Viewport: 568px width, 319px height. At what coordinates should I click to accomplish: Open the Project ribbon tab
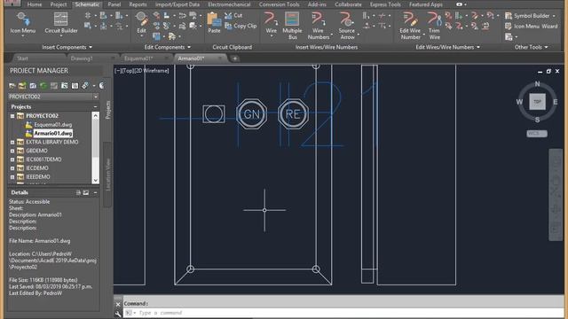coord(59,4)
